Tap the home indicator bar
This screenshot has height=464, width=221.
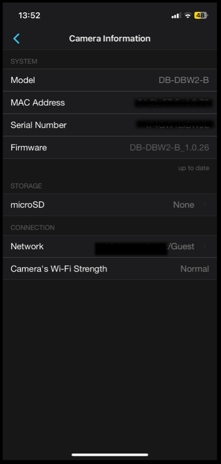pyautogui.click(x=110, y=455)
